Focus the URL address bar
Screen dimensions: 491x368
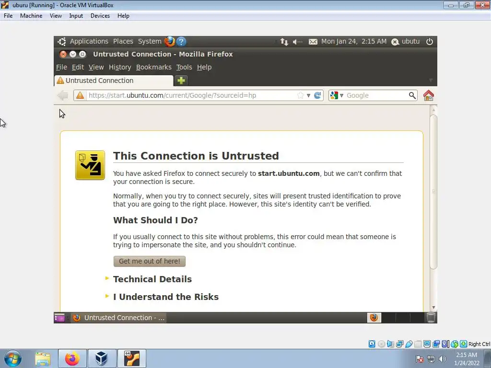click(x=191, y=95)
